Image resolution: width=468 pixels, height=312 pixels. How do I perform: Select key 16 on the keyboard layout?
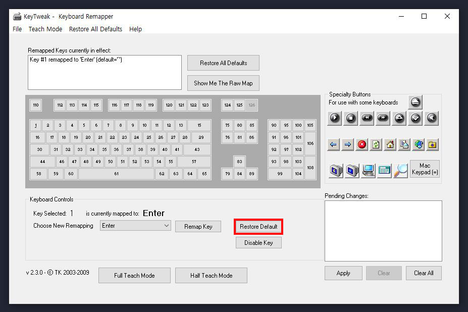point(37,137)
